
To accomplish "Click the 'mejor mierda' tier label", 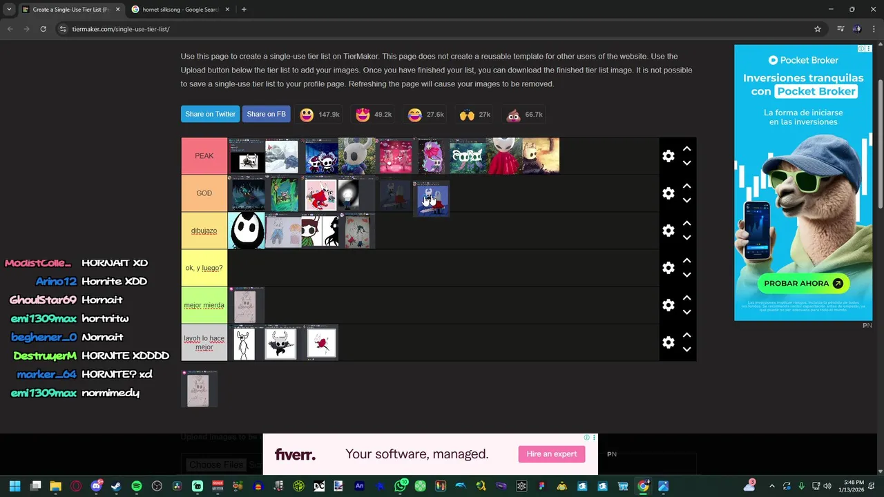I will (204, 305).
